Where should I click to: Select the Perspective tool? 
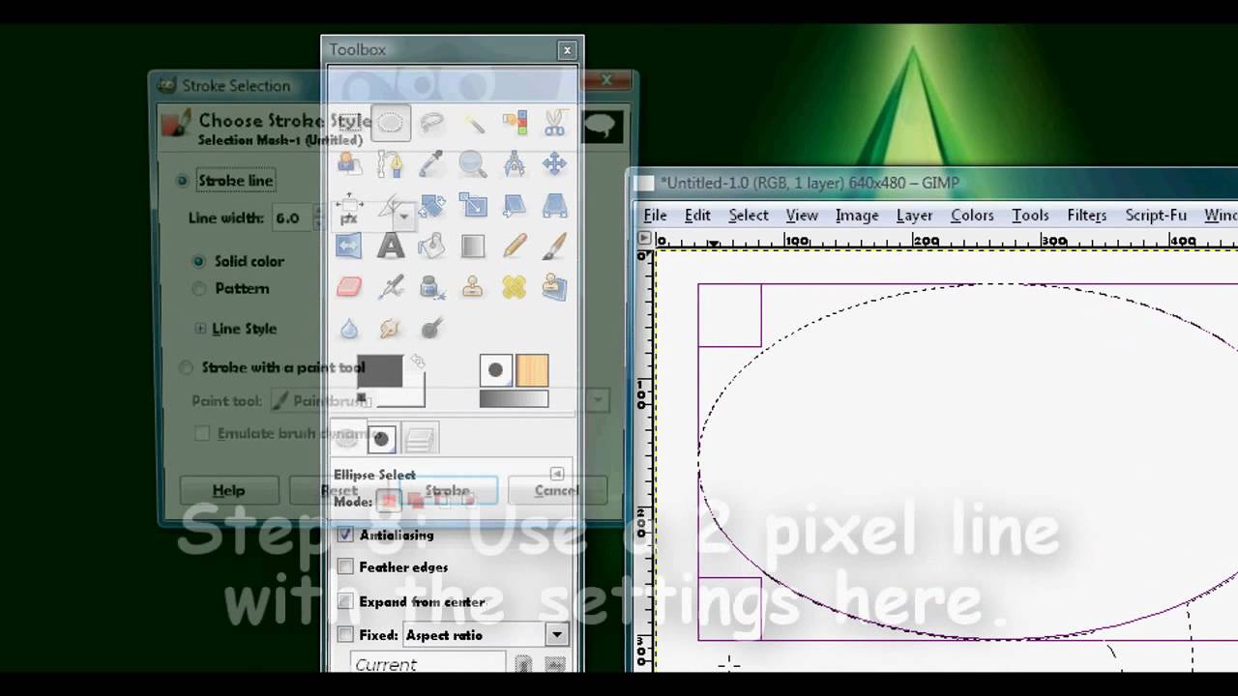(555, 205)
